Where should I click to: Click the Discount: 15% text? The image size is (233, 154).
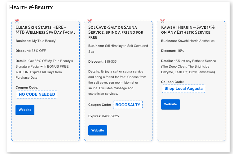click(172, 51)
